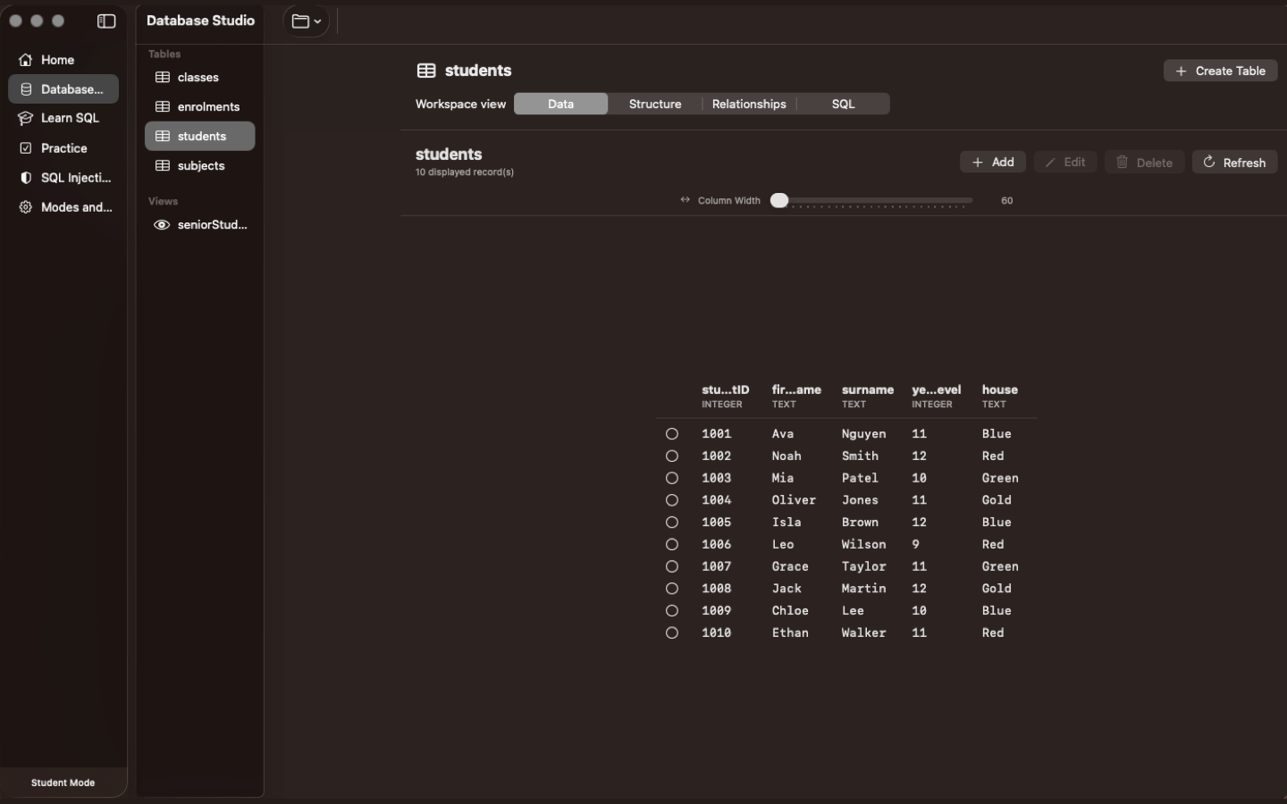Click the surname cell Walker
This screenshot has width=1287, height=804.
863,633
